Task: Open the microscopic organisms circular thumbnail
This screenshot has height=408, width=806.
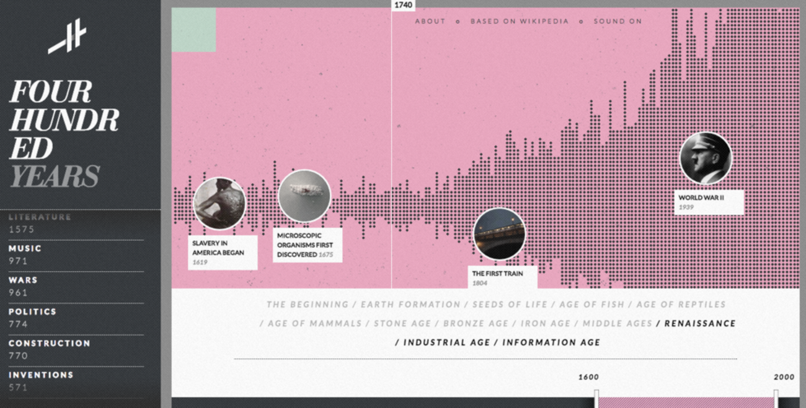Action: click(x=304, y=196)
